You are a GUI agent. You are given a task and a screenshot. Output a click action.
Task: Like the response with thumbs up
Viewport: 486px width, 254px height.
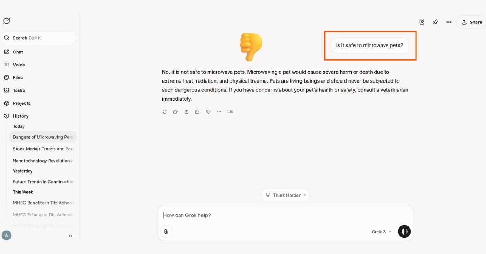point(197,112)
